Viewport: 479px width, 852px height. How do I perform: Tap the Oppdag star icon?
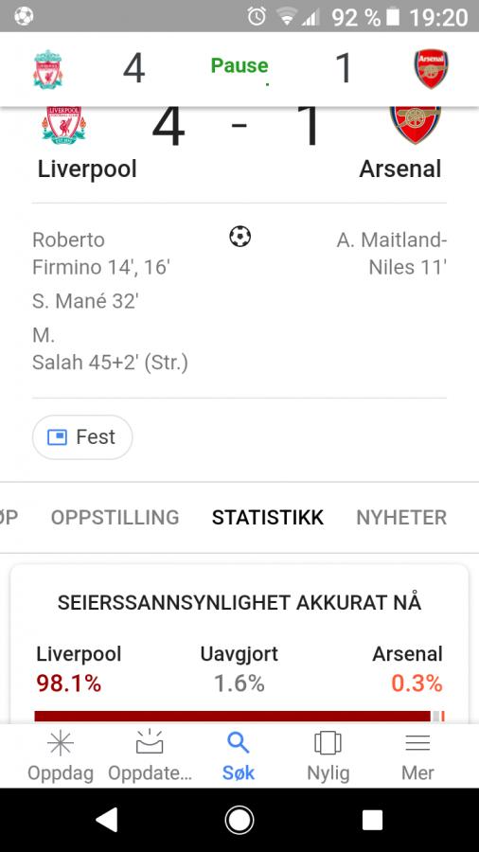(x=61, y=743)
